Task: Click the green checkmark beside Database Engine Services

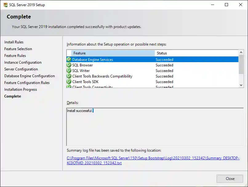Action: [69, 59]
